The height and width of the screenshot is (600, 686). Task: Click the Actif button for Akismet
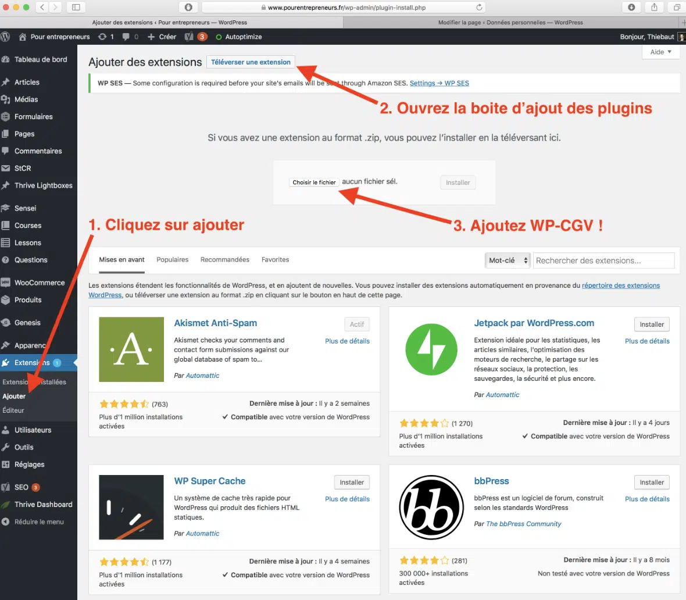(356, 324)
